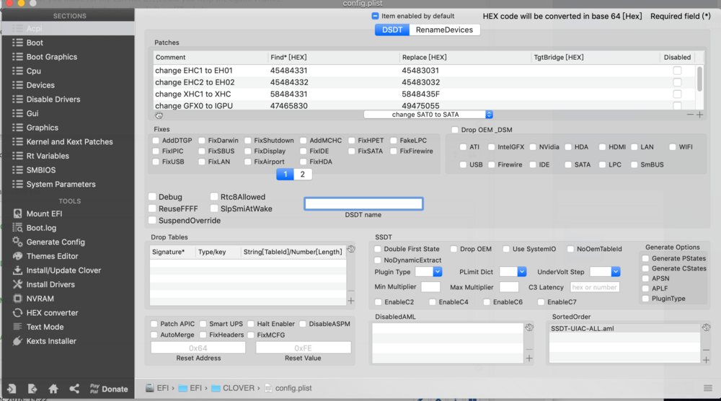Open the Themes Editor tool
This screenshot has width=721, height=401.
tap(52, 256)
